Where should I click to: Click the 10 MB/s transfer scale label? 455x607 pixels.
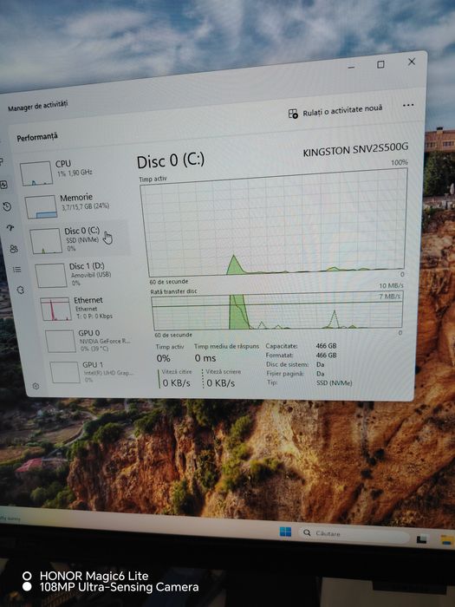(x=391, y=285)
